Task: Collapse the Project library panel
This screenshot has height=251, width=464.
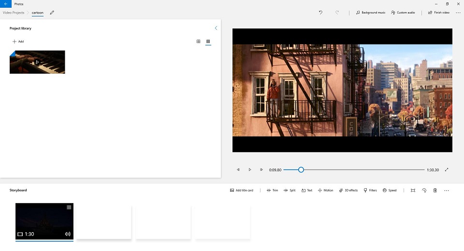Action: [216, 28]
